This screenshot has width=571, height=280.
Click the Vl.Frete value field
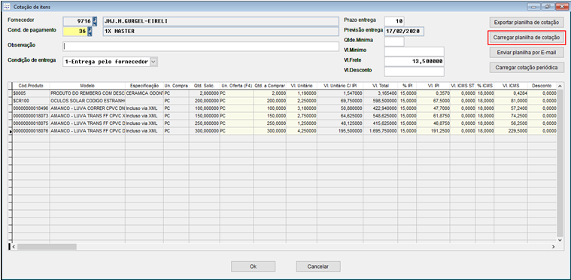pyautogui.click(x=414, y=62)
